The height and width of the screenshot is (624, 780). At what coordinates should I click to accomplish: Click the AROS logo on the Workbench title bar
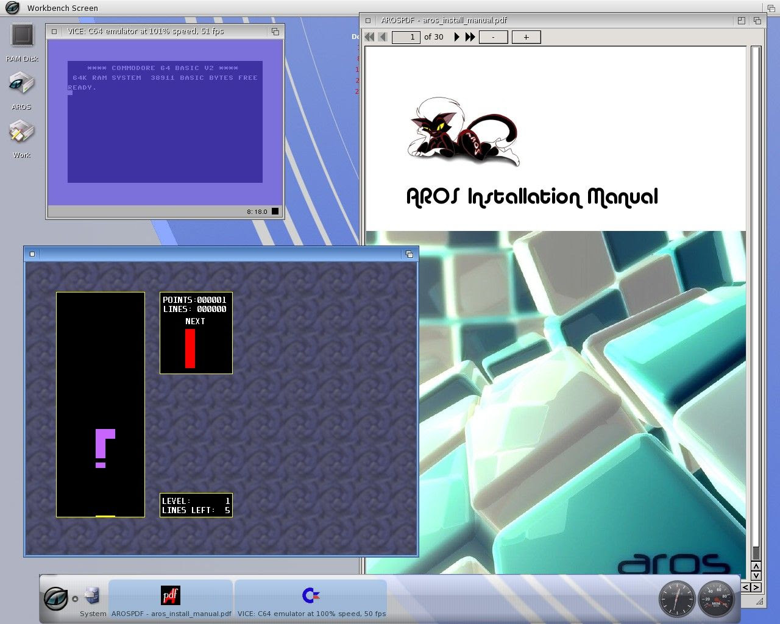(x=13, y=7)
